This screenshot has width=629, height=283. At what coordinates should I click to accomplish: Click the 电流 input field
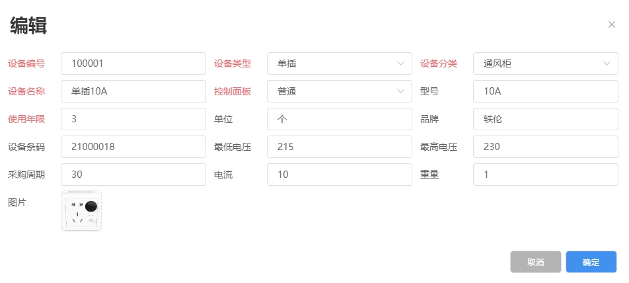click(x=339, y=175)
